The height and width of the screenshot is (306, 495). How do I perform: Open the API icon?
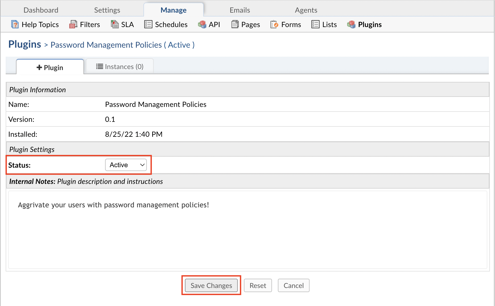tap(202, 24)
